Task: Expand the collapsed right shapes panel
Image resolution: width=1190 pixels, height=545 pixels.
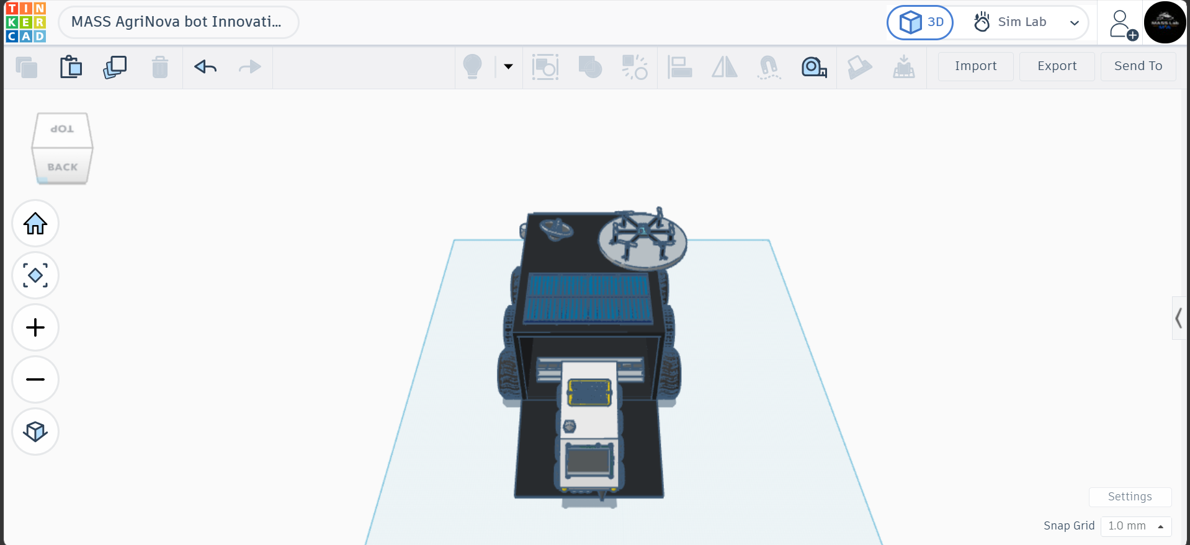Action: pos(1179,319)
